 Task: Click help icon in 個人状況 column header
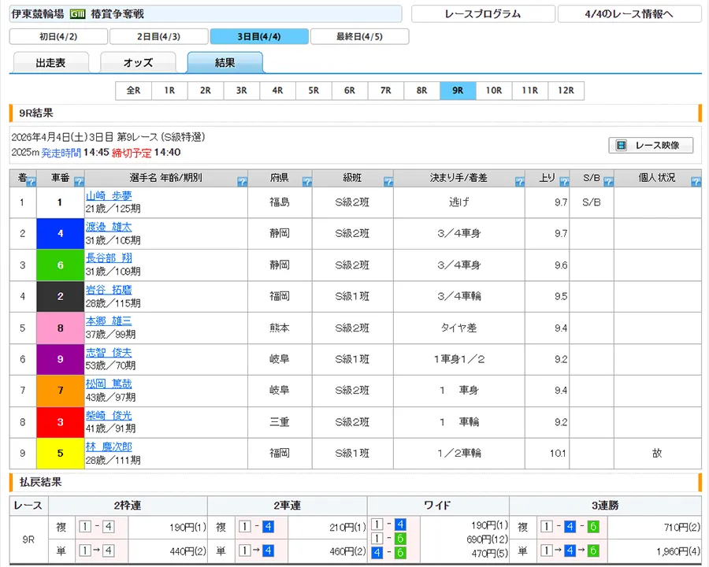[x=696, y=182]
